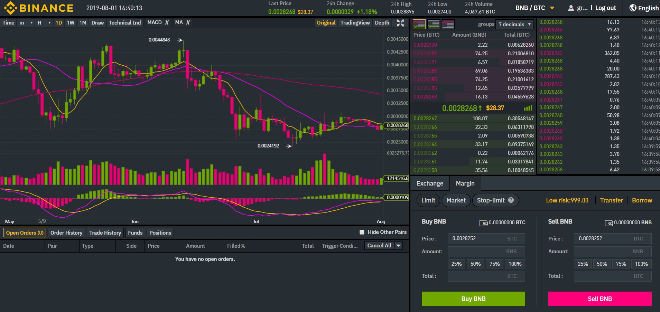This screenshot has width=660, height=312.
Task: Show buy orders only order book view
Action: click(x=434, y=24)
